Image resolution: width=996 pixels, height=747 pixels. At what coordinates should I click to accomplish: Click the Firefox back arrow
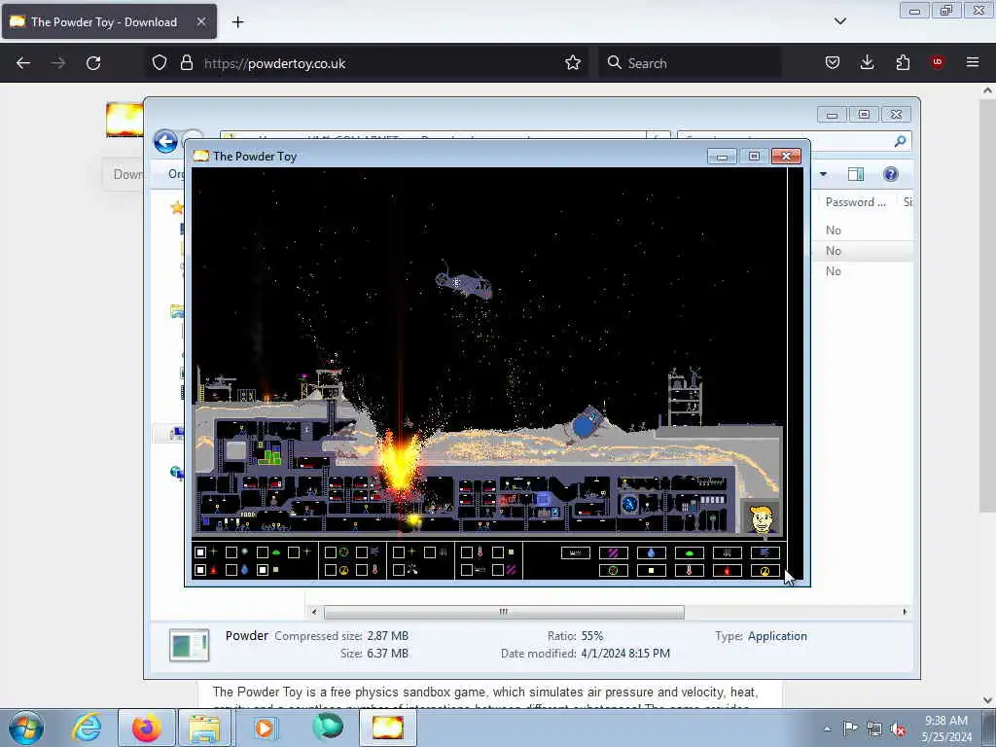(23, 63)
